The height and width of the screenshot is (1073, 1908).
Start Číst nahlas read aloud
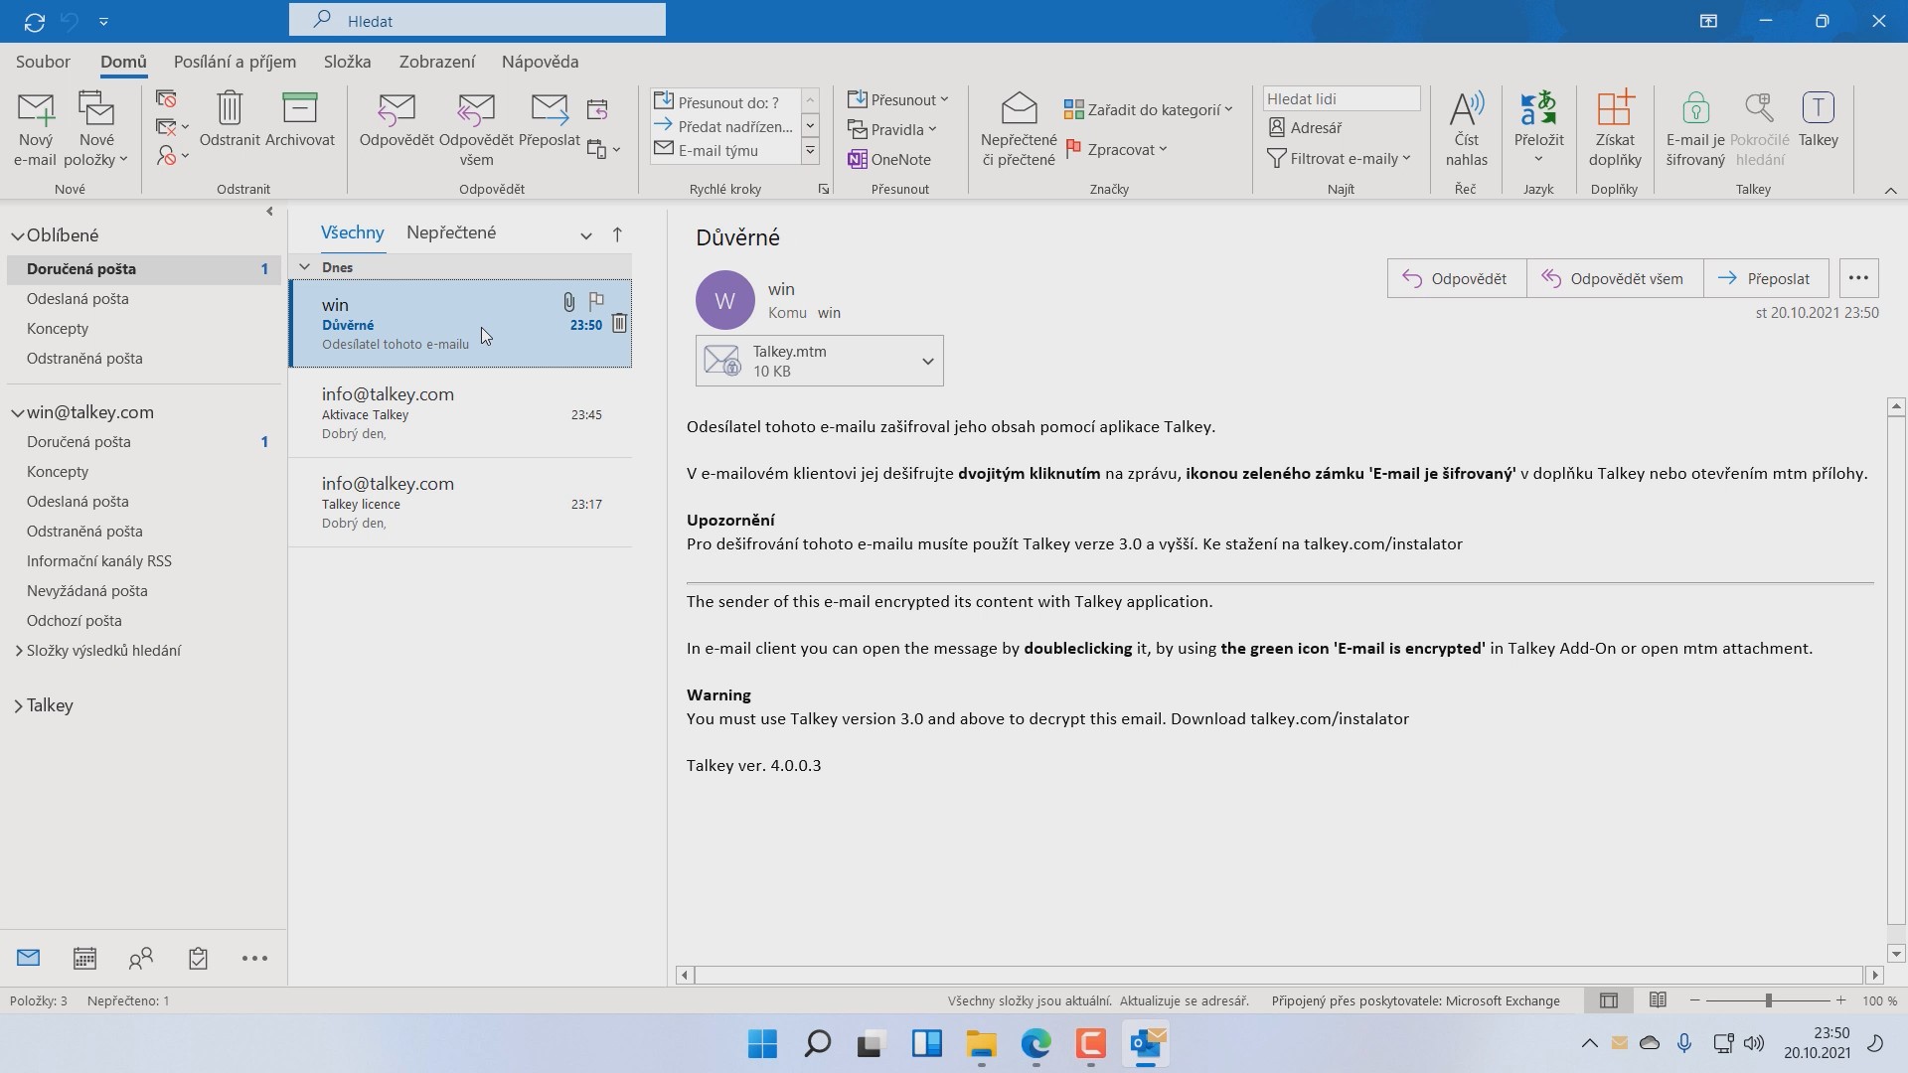tap(1467, 127)
